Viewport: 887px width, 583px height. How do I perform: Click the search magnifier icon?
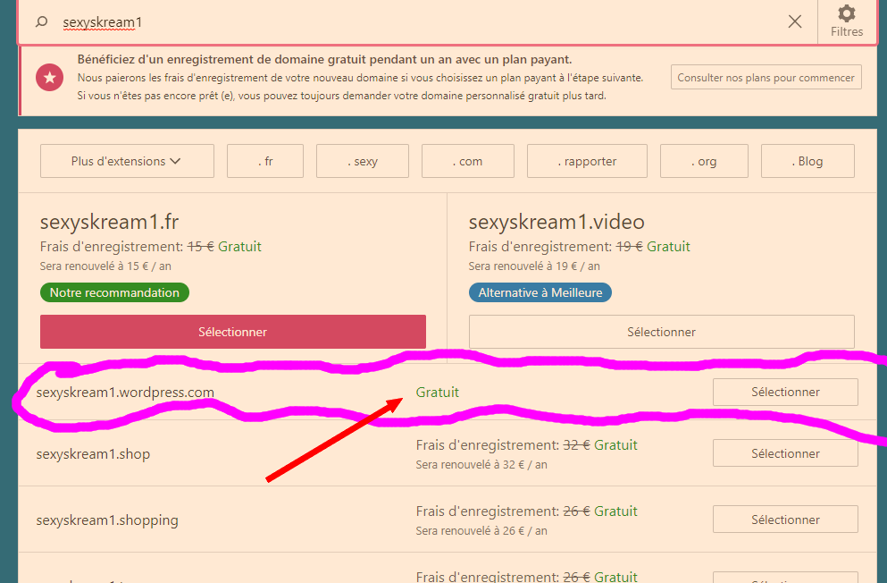point(41,22)
